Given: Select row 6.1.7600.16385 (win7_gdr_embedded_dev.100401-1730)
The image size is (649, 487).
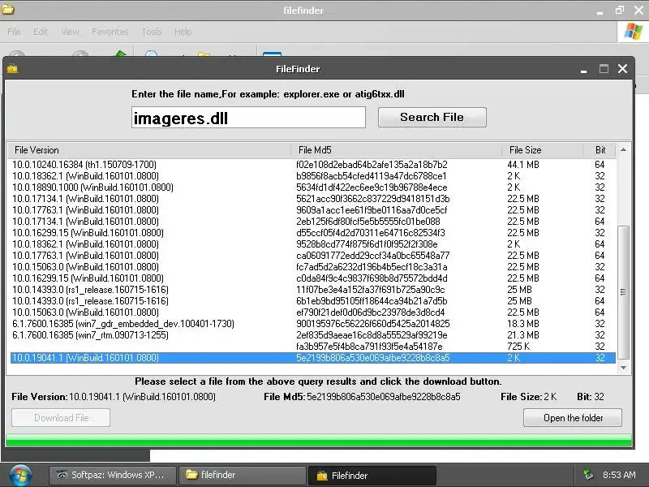Looking at the screenshot, I should pos(312,324).
